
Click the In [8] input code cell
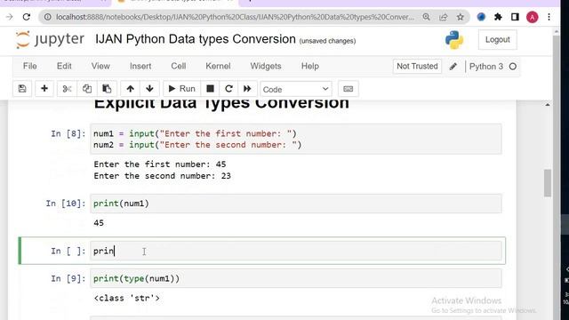pyautogui.click(x=296, y=139)
